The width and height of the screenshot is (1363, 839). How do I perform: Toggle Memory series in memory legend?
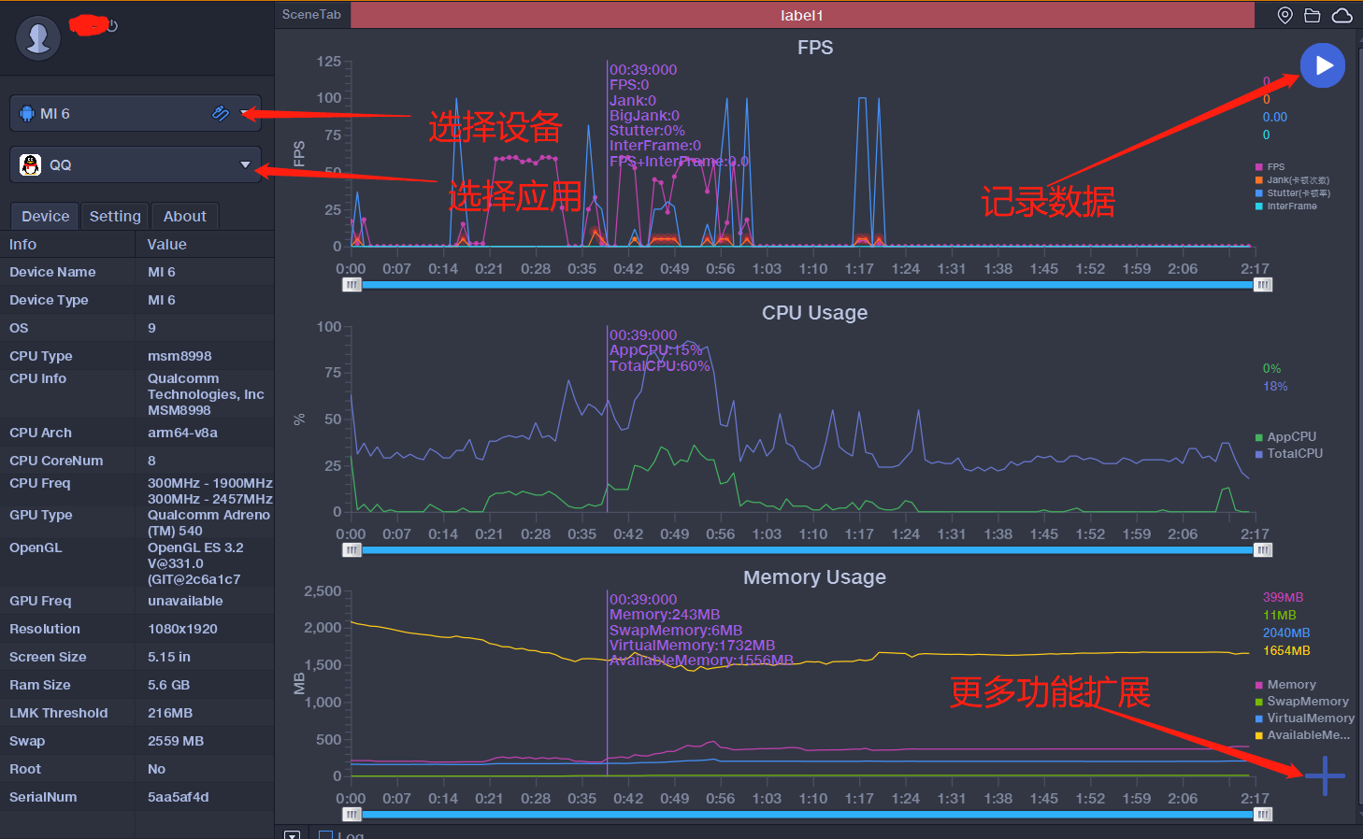click(1285, 685)
